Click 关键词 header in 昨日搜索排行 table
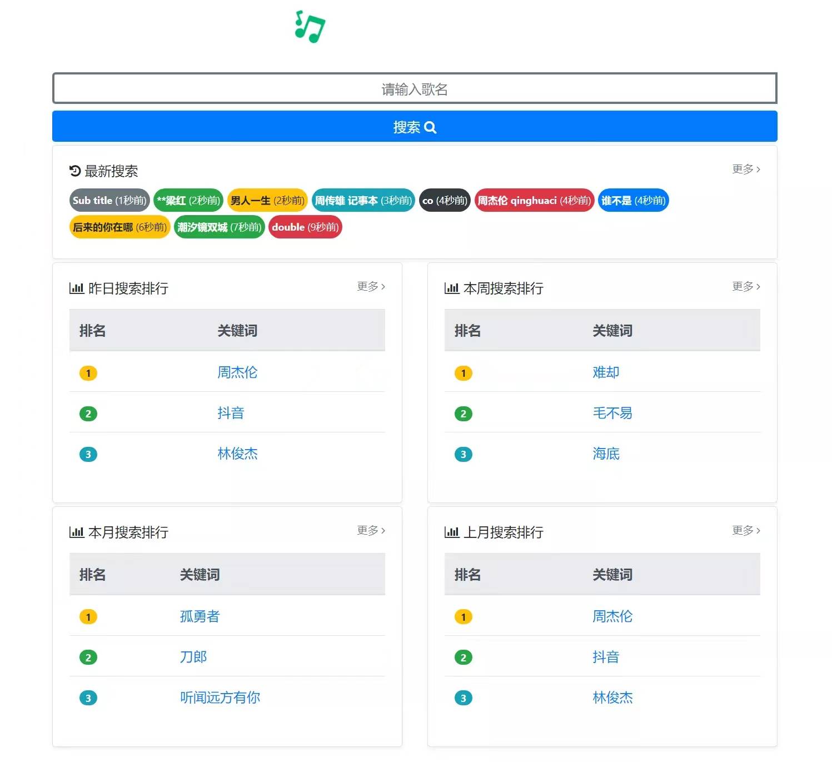This screenshot has width=832, height=762. (237, 331)
